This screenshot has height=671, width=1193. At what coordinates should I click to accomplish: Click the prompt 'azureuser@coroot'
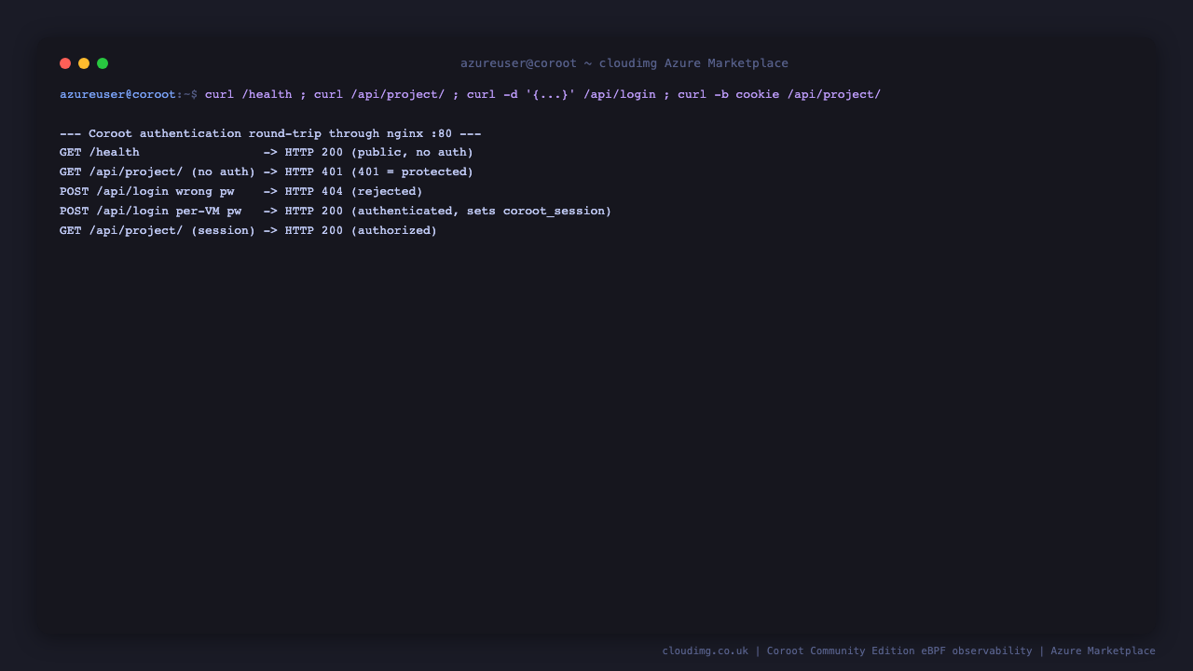tap(117, 94)
